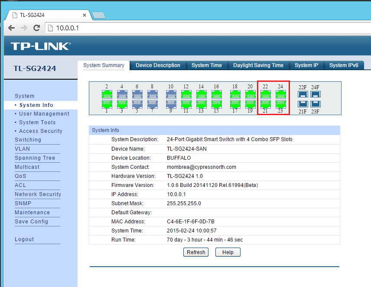This screenshot has width=371, height=287.
Task: Select port 20 icon
Action: tap(251, 94)
